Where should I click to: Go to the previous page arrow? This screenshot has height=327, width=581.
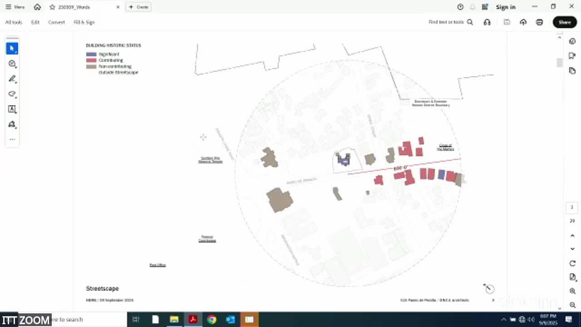[572, 236]
